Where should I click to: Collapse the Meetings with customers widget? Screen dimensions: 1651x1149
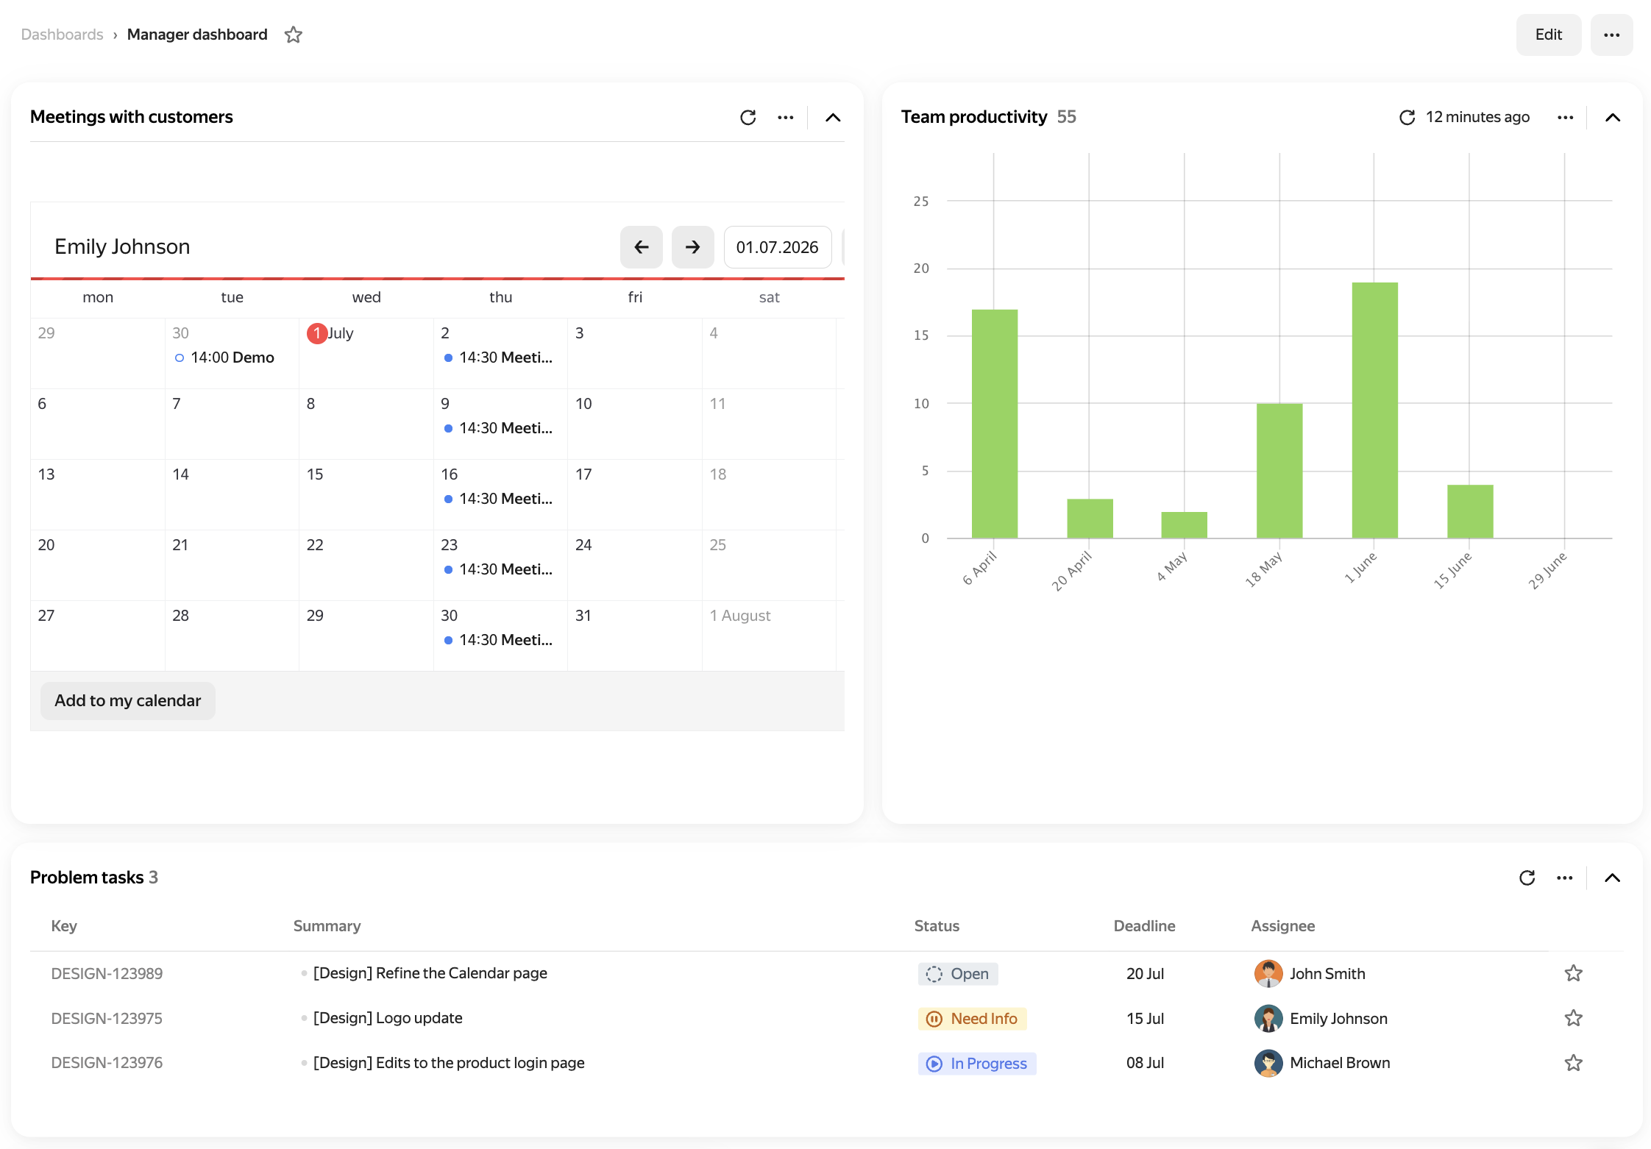[833, 118]
